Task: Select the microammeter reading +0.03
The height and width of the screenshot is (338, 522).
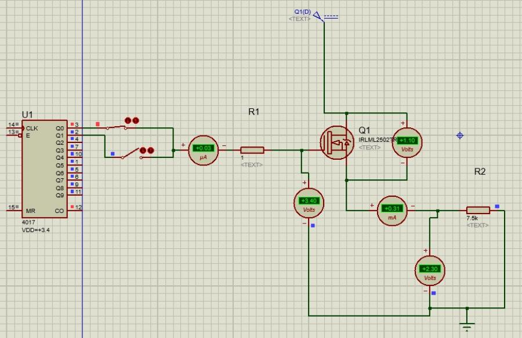Action: tap(204, 150)
